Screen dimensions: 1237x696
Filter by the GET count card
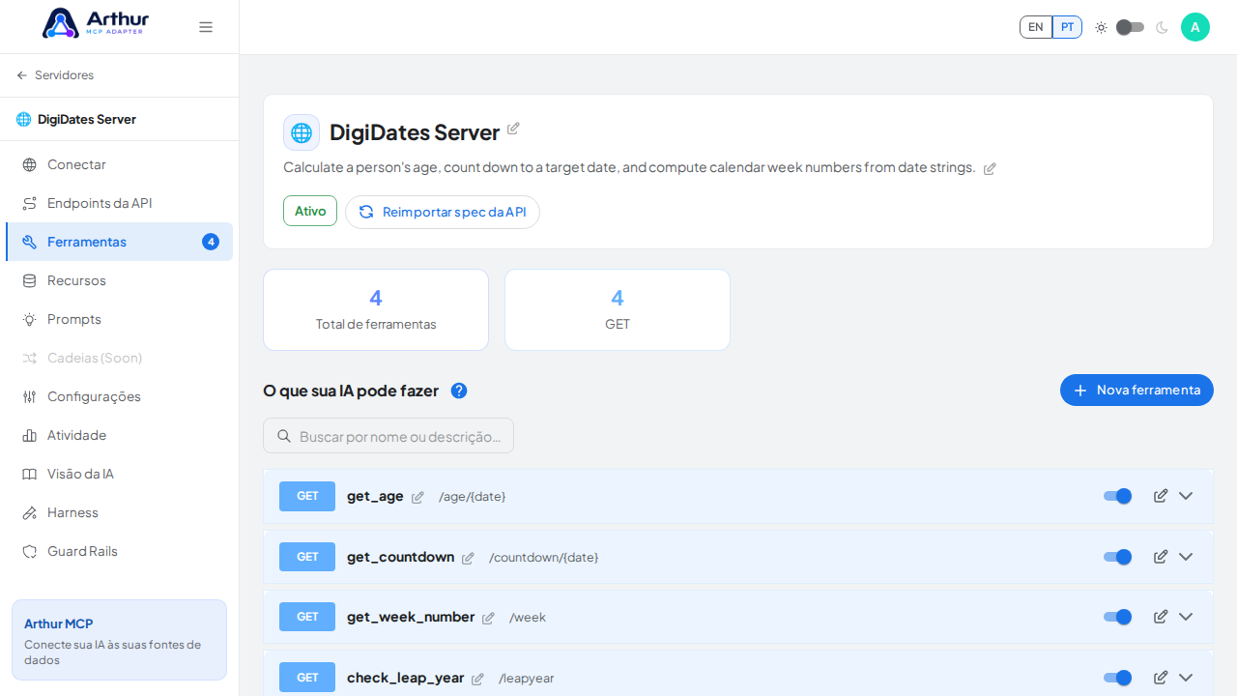[x=618, y=309]
